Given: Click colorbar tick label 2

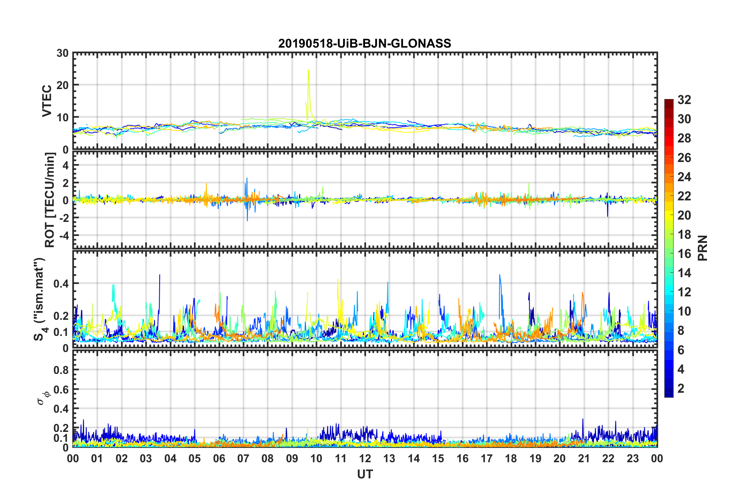Looking at the screenshot, I should click(681, 389).
